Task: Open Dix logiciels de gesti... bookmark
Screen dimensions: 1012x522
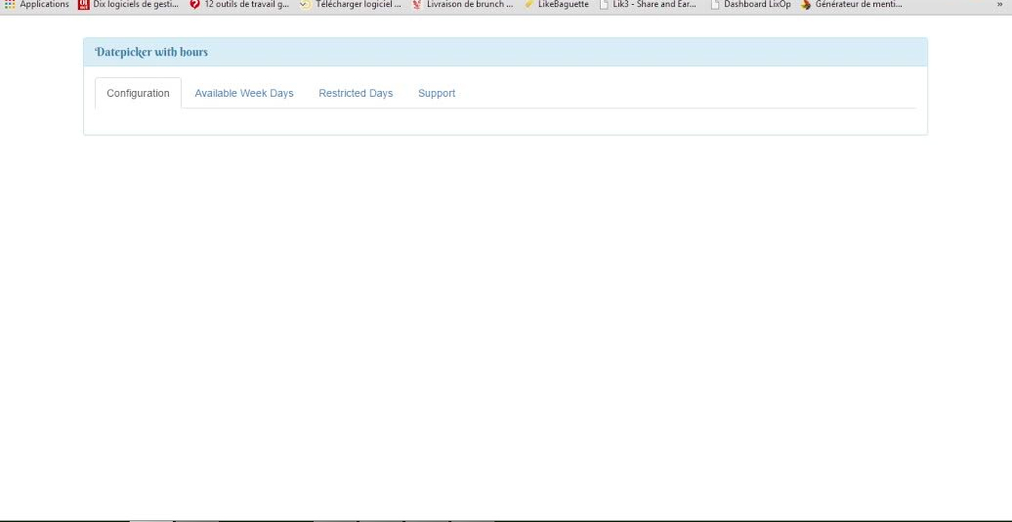Action: (128, 5)
